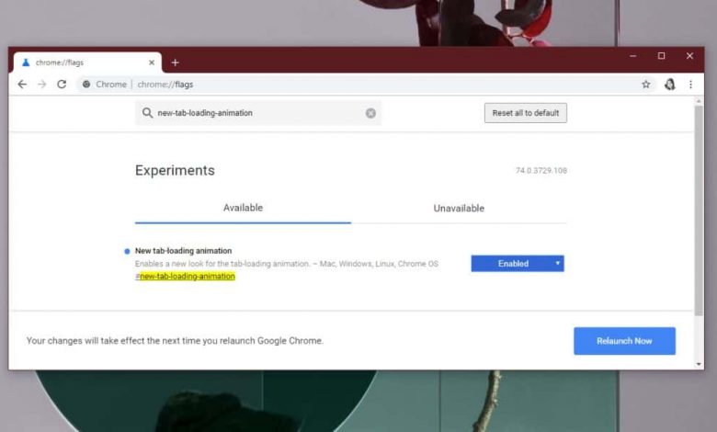
Task: Open the Enabled dropdown for tab-loading animation
Action: (x=518, y=263)
